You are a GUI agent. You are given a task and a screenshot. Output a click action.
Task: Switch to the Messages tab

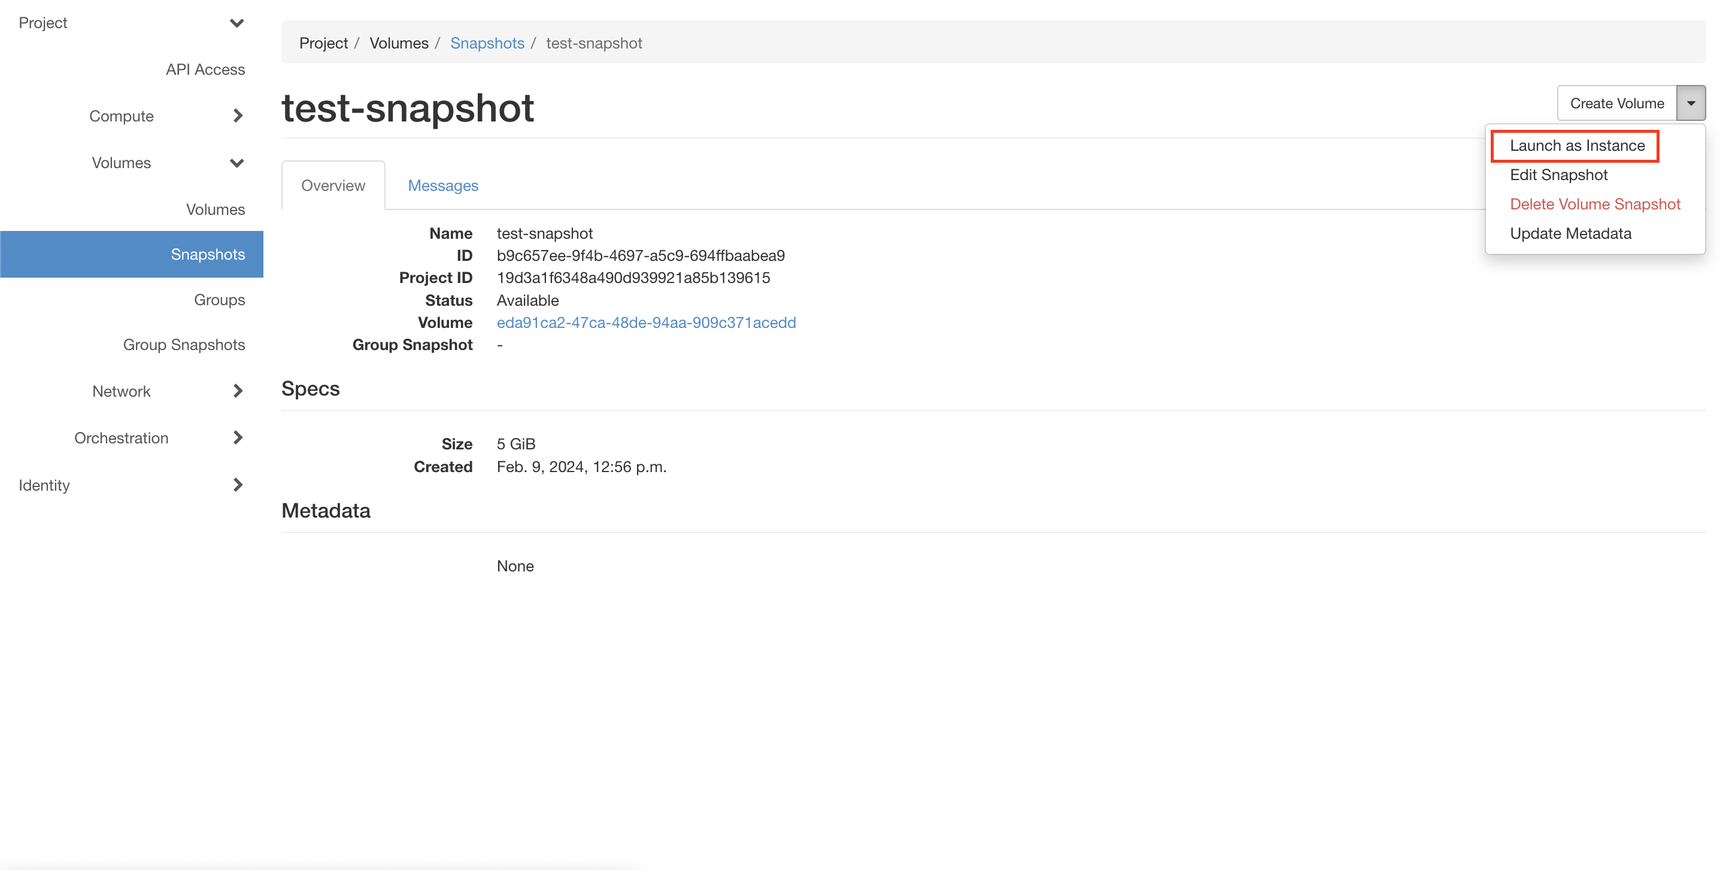click(x=443, y=185)
